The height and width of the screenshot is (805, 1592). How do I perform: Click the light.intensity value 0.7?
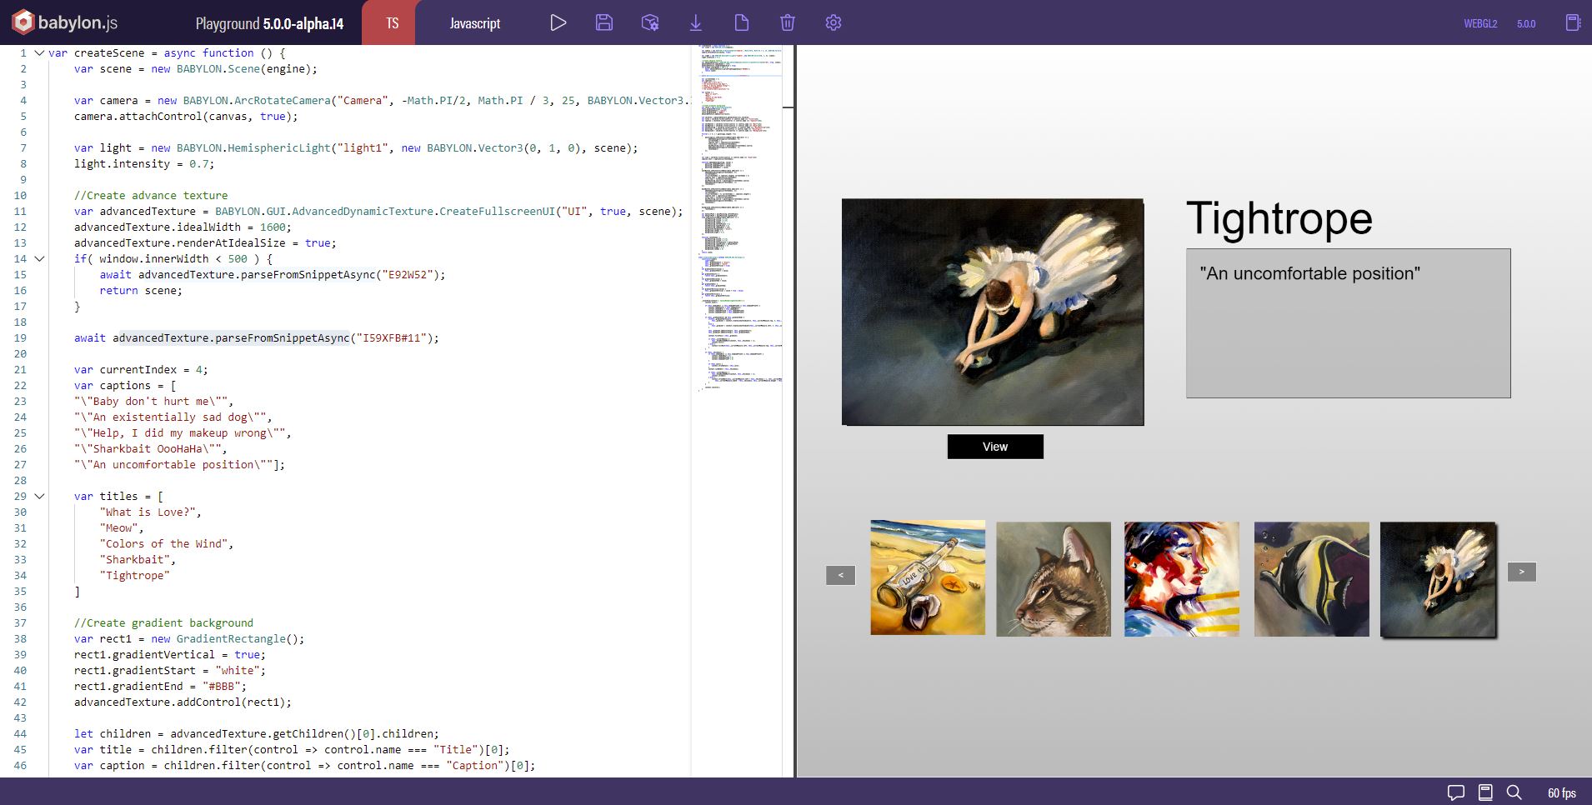pyautogui.click(x=199, y=164)
